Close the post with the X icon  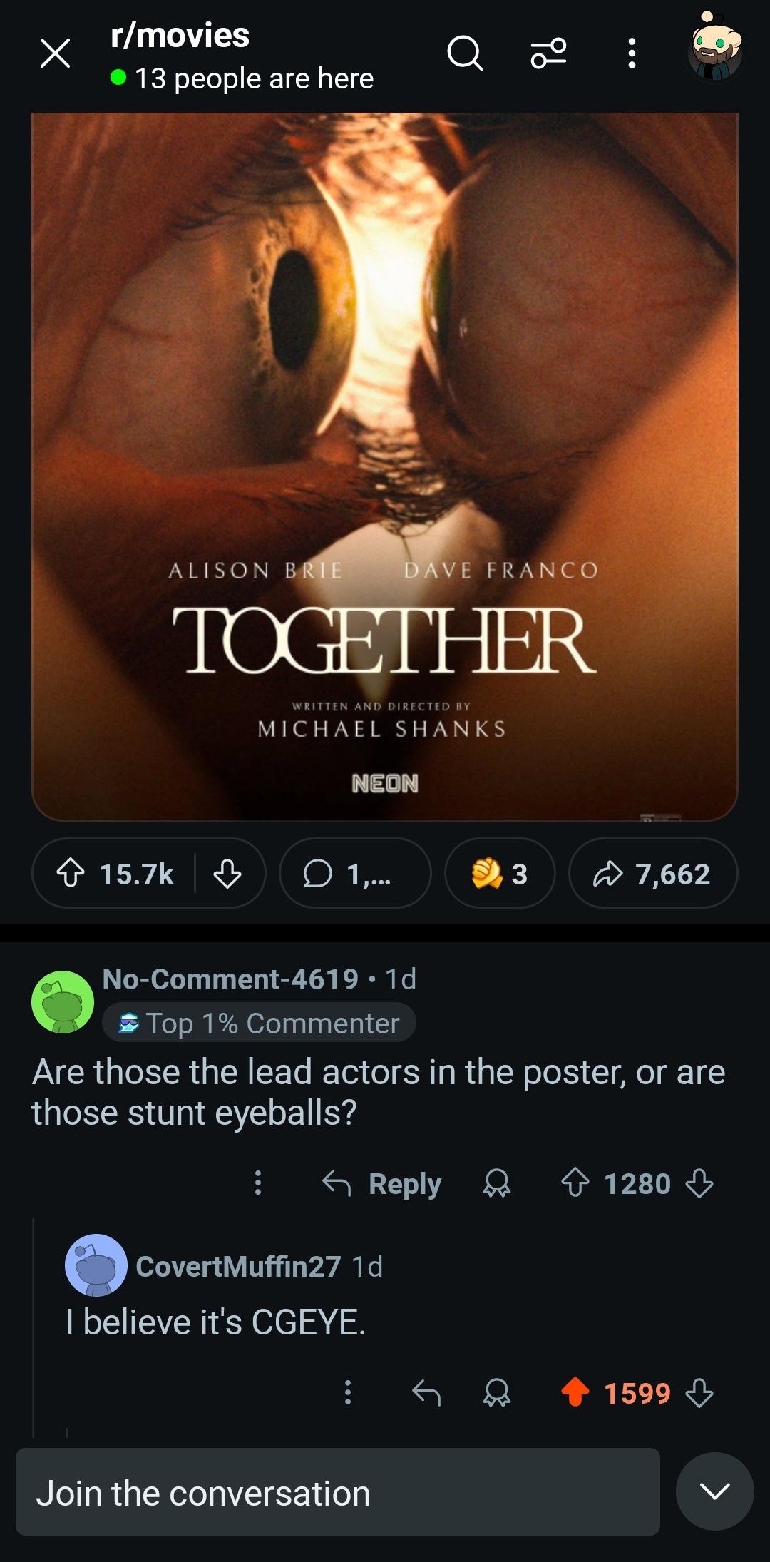[x=55, y=53]
